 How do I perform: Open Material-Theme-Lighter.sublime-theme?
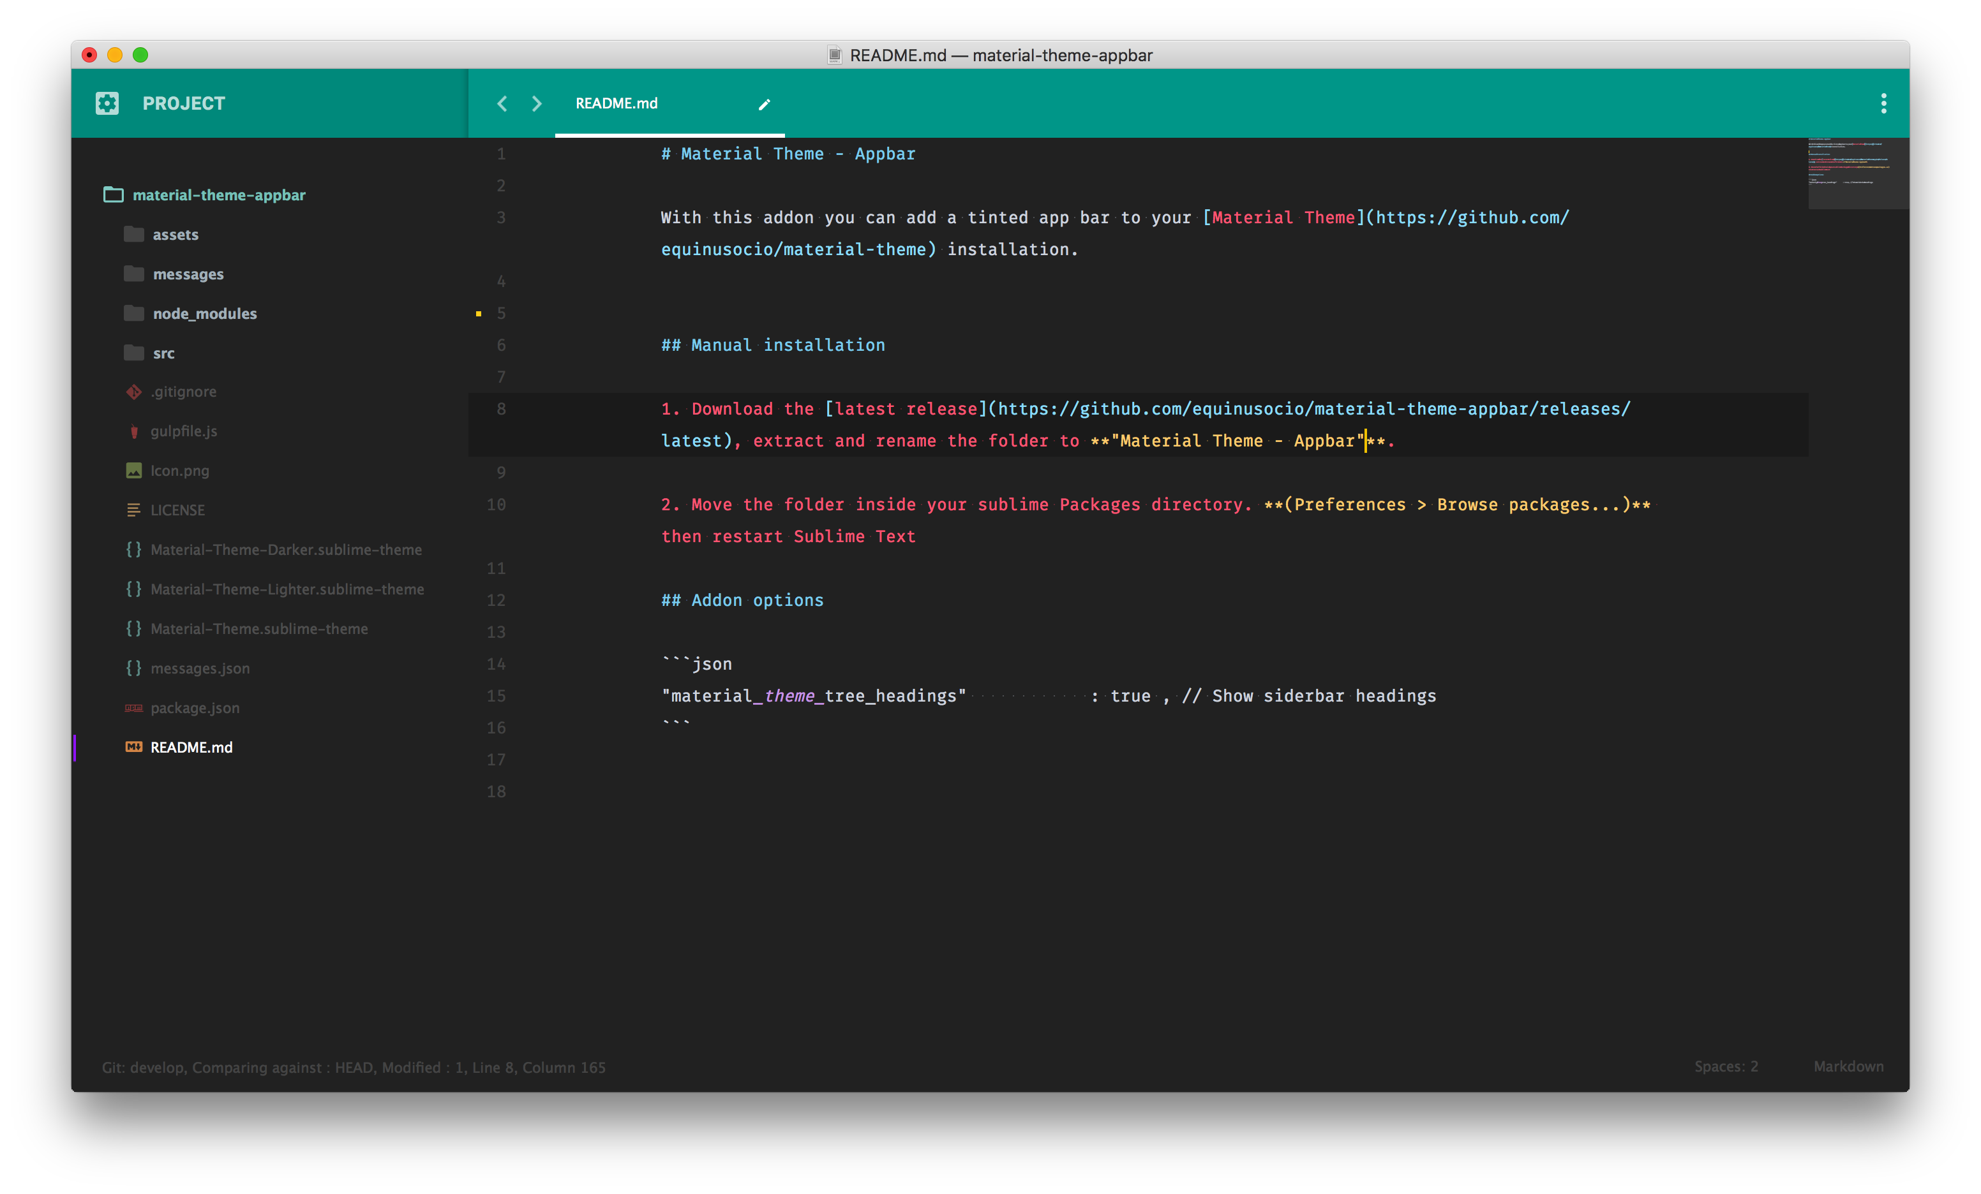coord(287,588)
